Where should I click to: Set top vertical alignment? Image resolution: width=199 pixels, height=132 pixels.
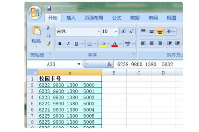click(x=143, y=31)
